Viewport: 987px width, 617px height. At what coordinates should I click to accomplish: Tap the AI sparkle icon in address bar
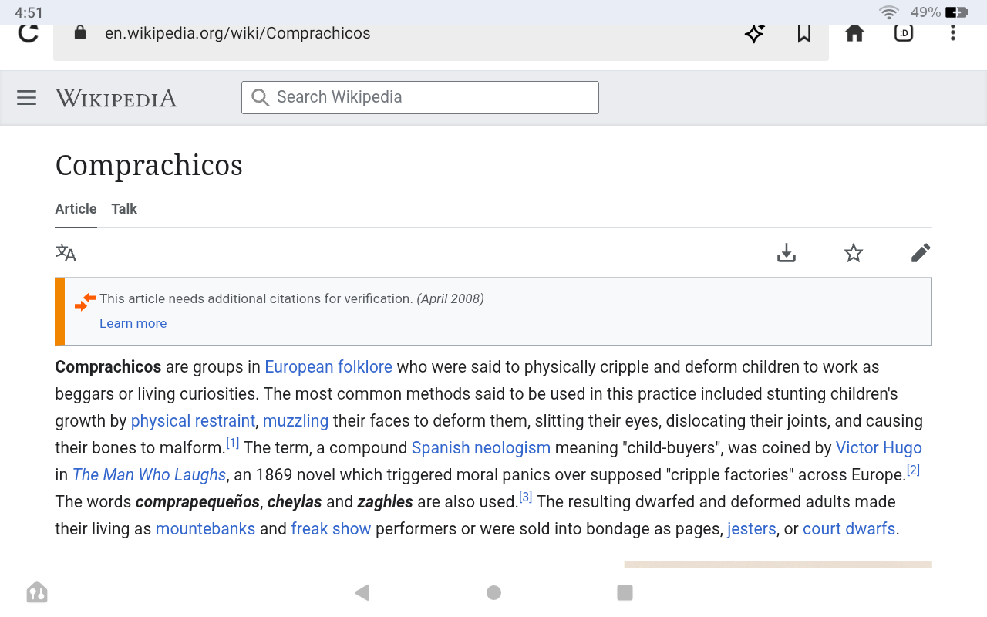pos(754,33)
